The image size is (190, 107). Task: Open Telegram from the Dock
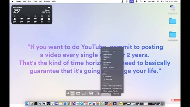point(82,104)
